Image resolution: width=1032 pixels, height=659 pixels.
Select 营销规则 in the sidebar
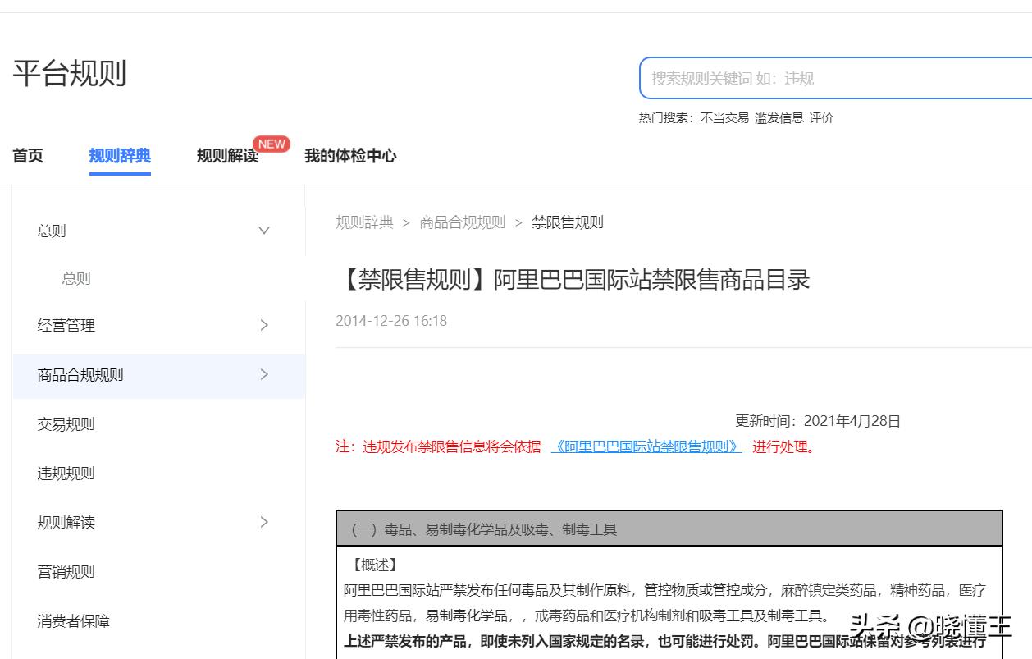click(66, 571)
